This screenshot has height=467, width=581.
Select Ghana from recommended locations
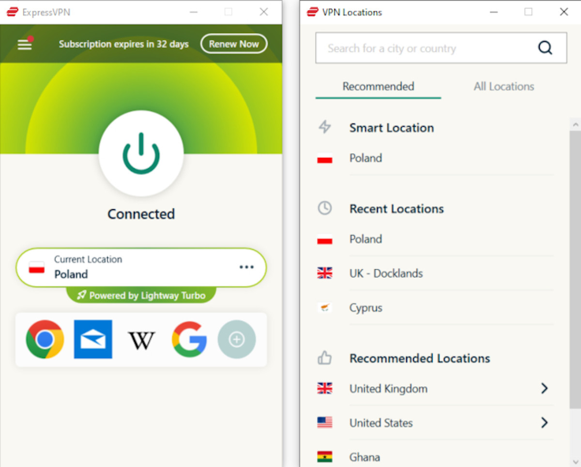[365, 457]
